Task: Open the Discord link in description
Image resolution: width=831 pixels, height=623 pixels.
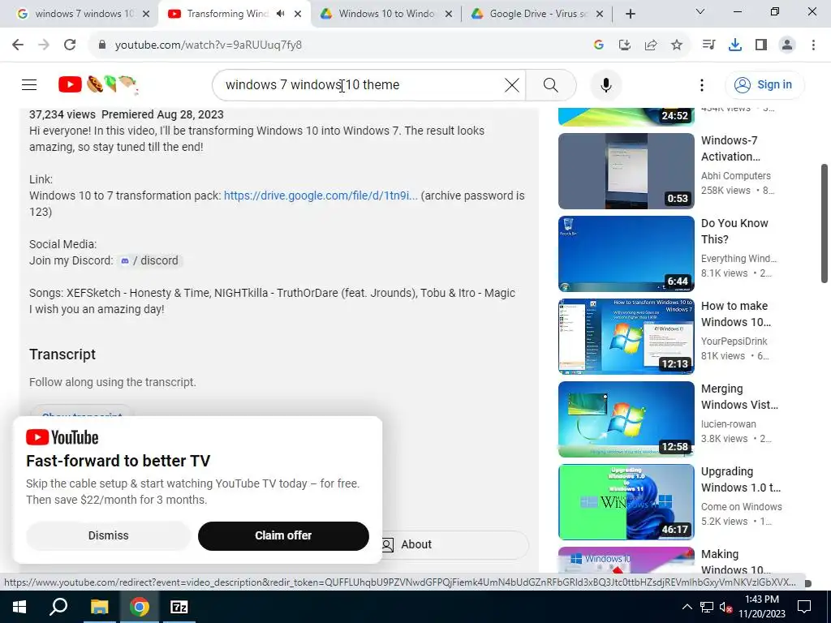Action: 150,260
